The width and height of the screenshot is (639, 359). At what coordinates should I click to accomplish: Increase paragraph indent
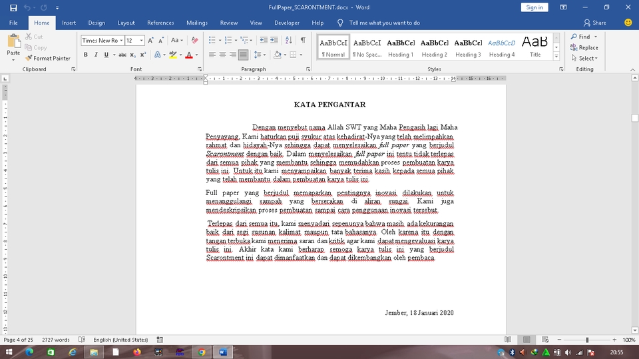tap(274, 41)
